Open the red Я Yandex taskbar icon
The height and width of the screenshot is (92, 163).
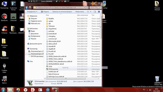click(33, 90)
